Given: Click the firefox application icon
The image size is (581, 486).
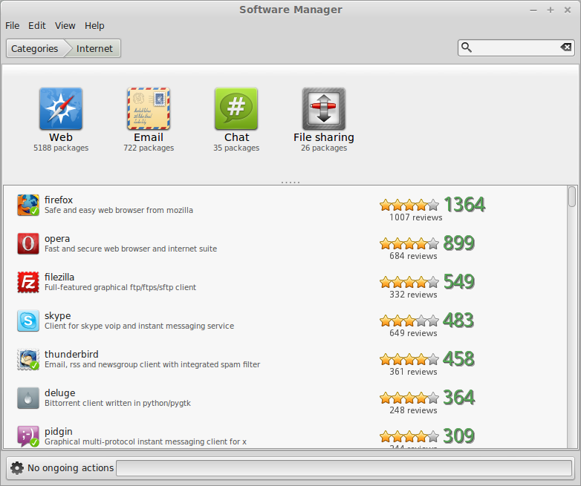Looking at the screenshot, I should [28, 205].
